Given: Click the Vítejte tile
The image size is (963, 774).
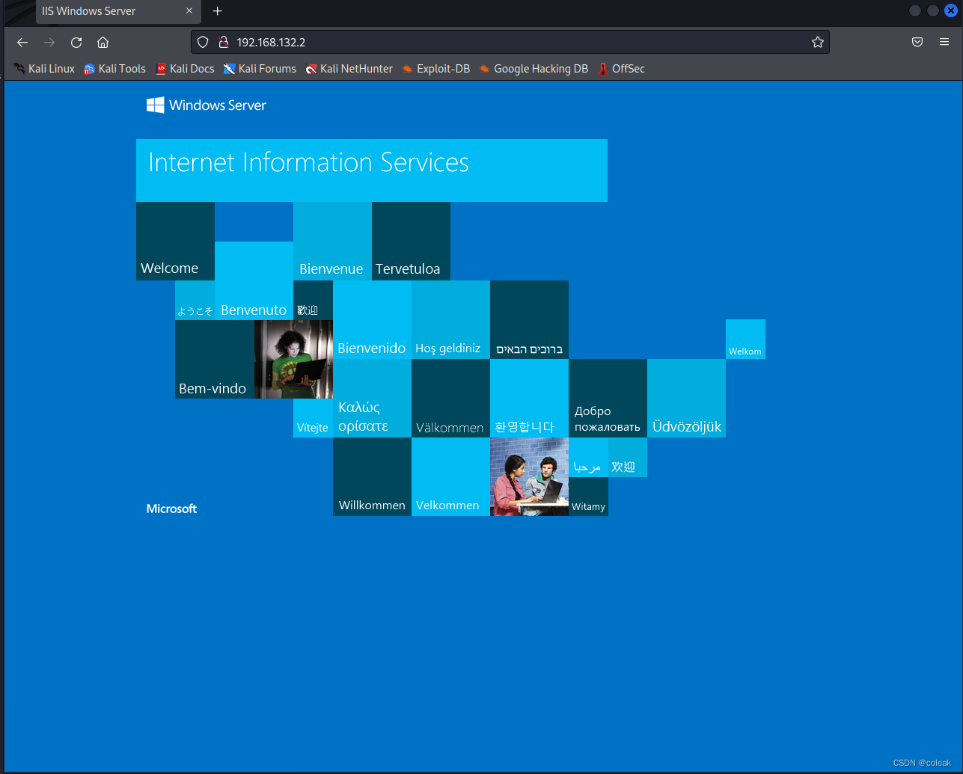Looking at the screenshot, I should pyautogui.click(x=313, y=418).
